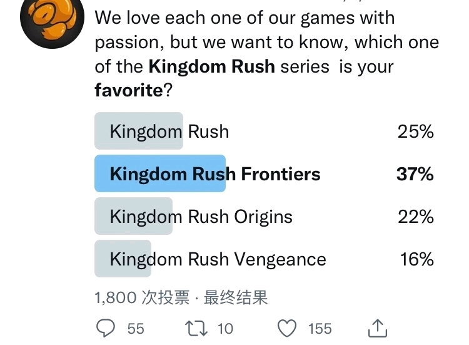
Task: Select the Kingdom Rush Origins poll option
Action: pyautogui.click(x=264, y=216)
